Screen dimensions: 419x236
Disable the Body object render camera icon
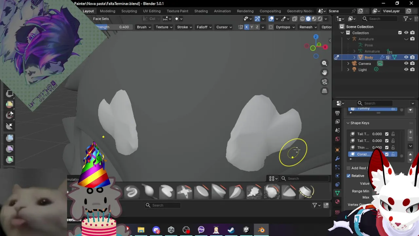tap(412, 57)
